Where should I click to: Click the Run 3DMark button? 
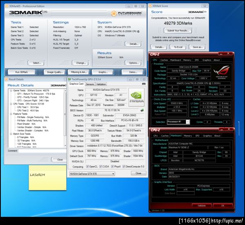pyautogui.click(x=22, y=72)
